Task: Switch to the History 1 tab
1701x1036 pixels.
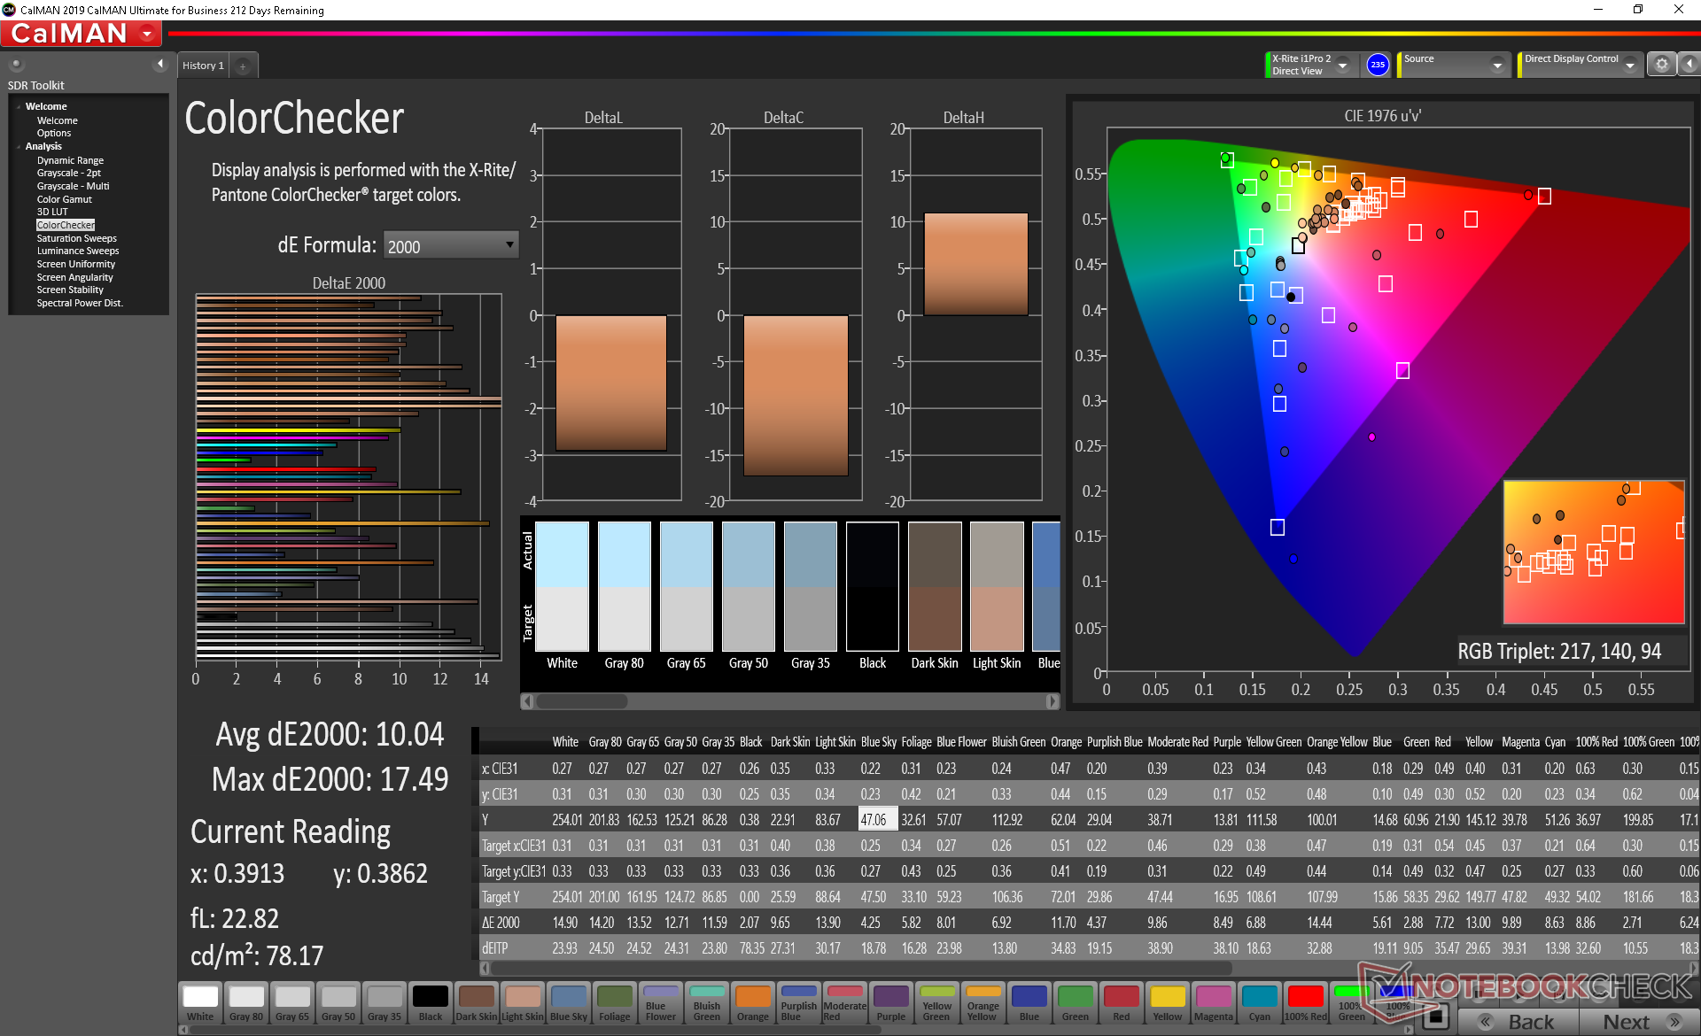Action: tap(203, 66)
